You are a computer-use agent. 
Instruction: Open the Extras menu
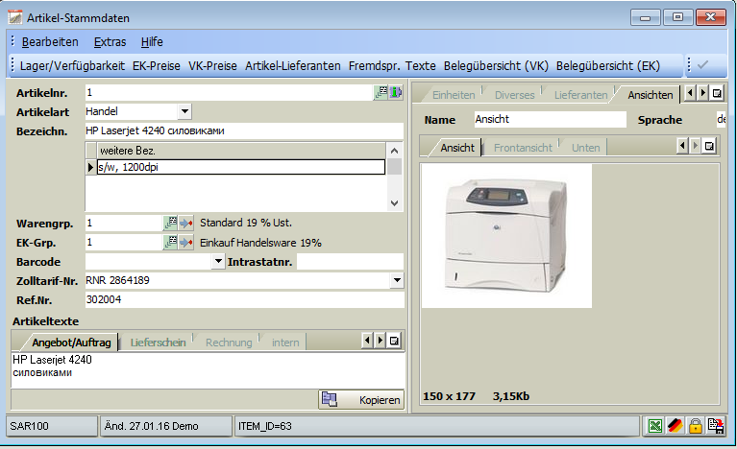[110, 42]
